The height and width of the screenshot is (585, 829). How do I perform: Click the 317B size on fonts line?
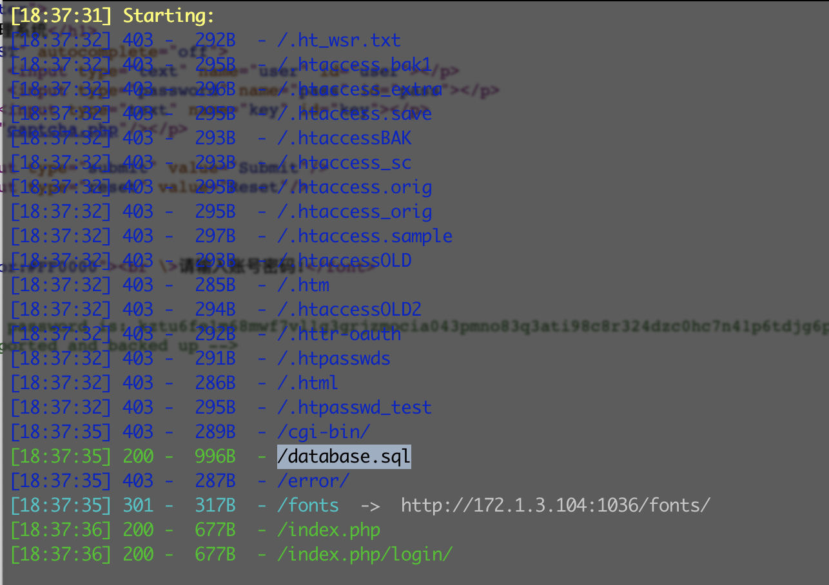coord(215,506)
